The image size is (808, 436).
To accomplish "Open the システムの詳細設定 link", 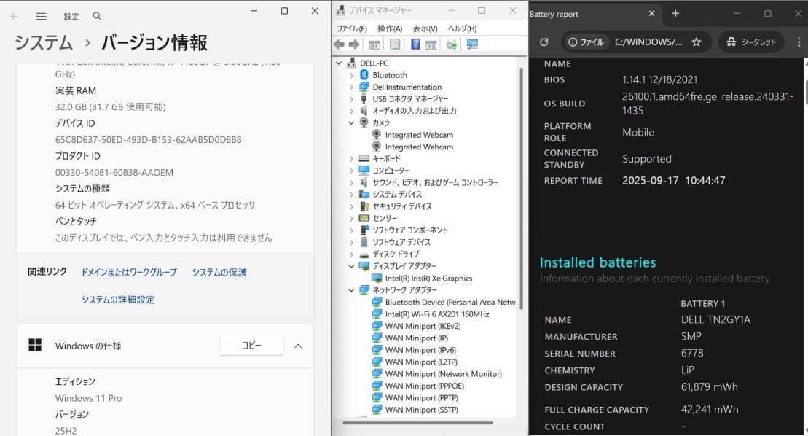I will [x=118, y=300].
